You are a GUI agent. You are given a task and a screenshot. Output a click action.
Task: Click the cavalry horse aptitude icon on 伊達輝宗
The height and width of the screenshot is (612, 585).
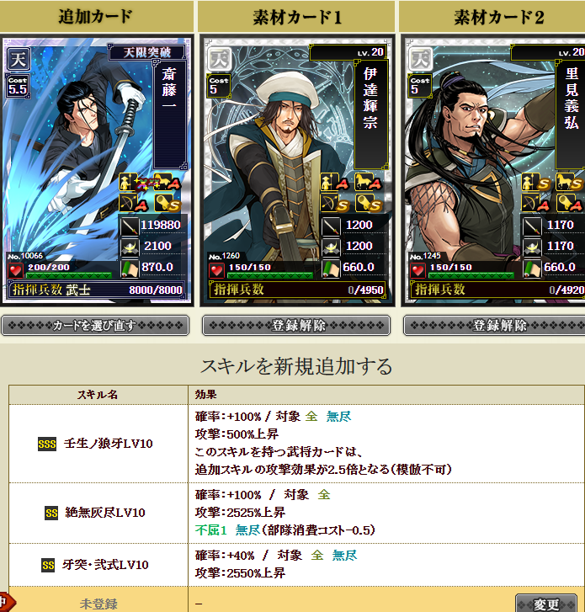[368, 183]
